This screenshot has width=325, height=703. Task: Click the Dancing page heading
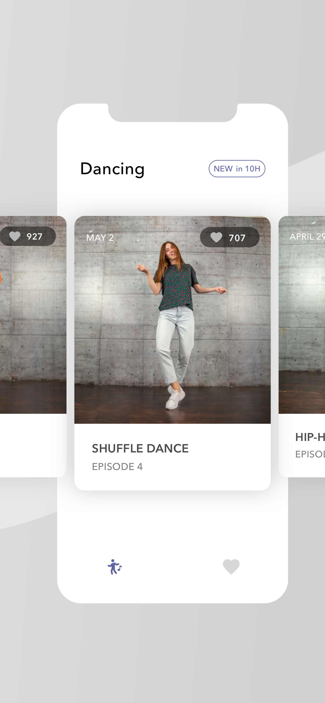pyautogui.click(x=112, y=169)
